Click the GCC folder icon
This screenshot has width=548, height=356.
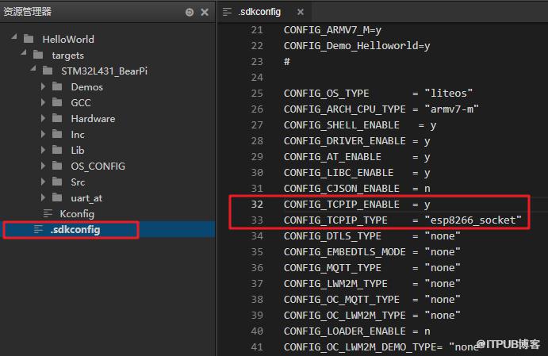point(57,102)
